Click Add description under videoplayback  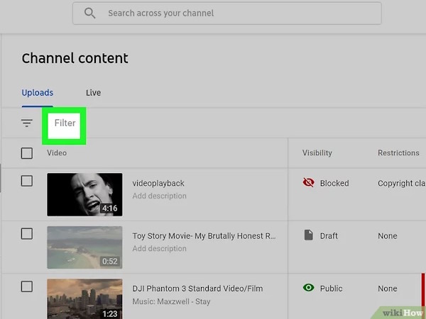[160, 196]
